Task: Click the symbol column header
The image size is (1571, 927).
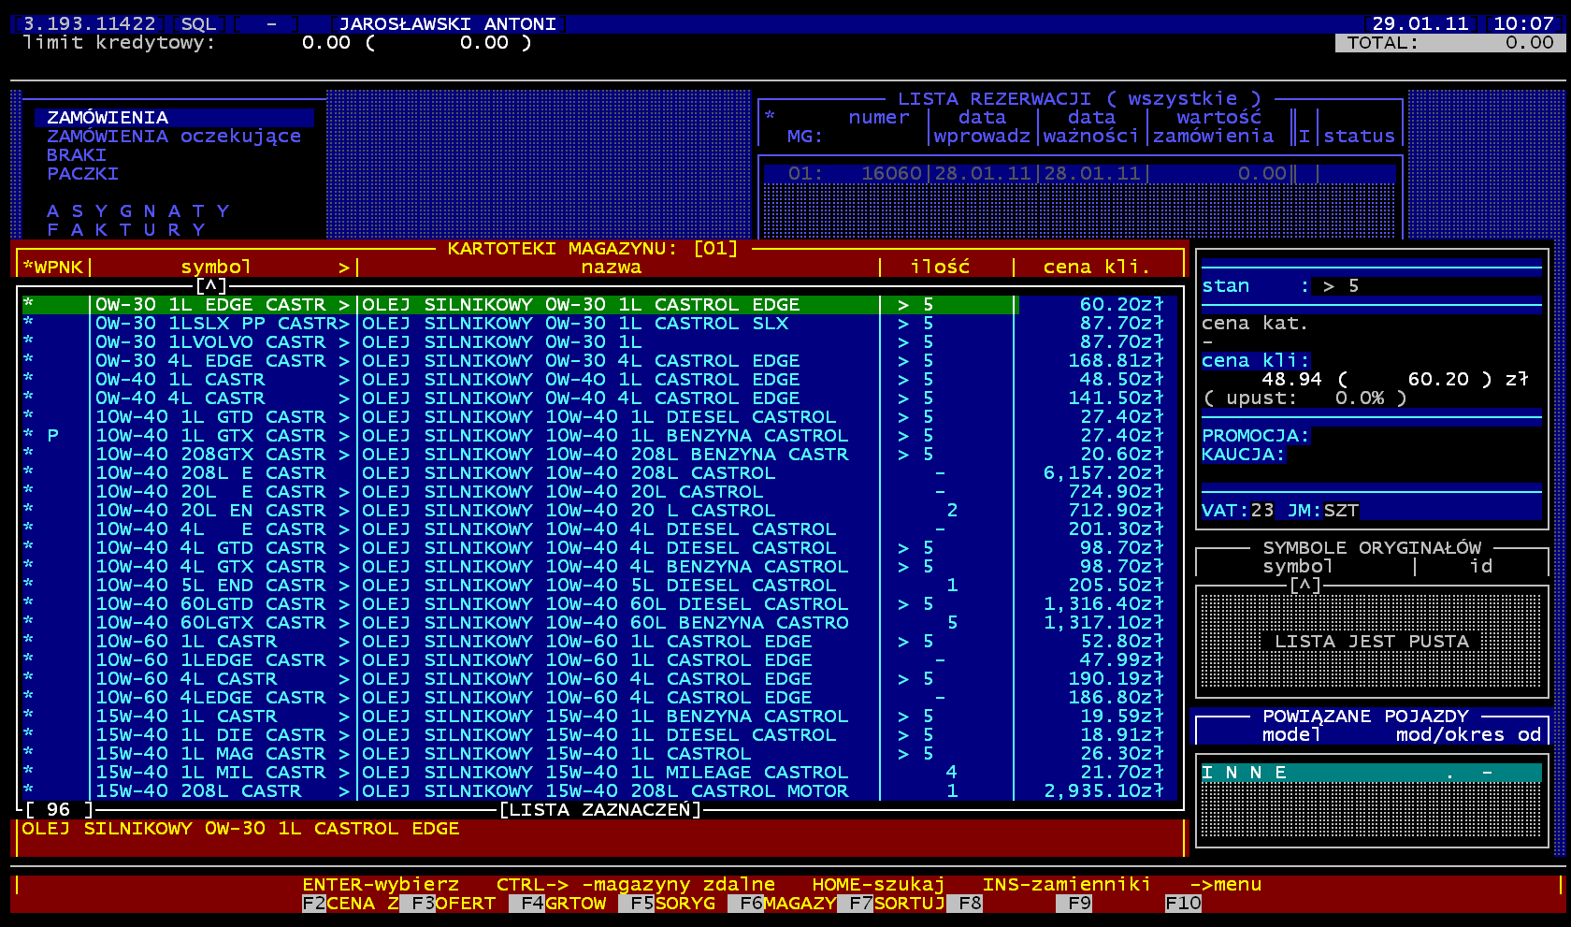Action: click(216, 268)
